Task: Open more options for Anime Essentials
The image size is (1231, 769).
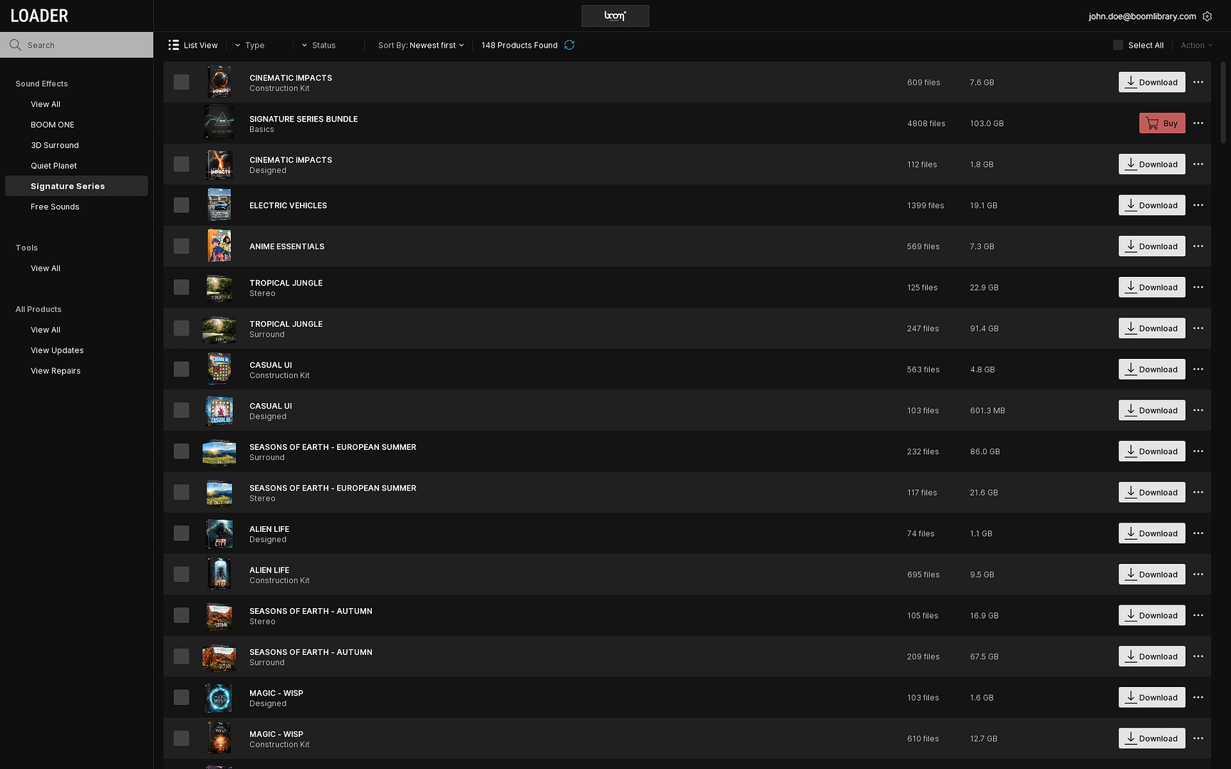Action: [x=1198, y=246]
